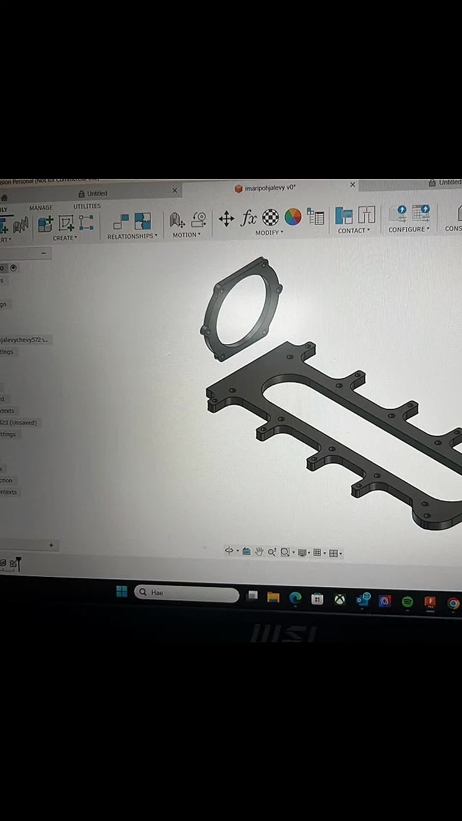Toggle the active component radio button
The image size is (462, 821).
coord(14,268)
